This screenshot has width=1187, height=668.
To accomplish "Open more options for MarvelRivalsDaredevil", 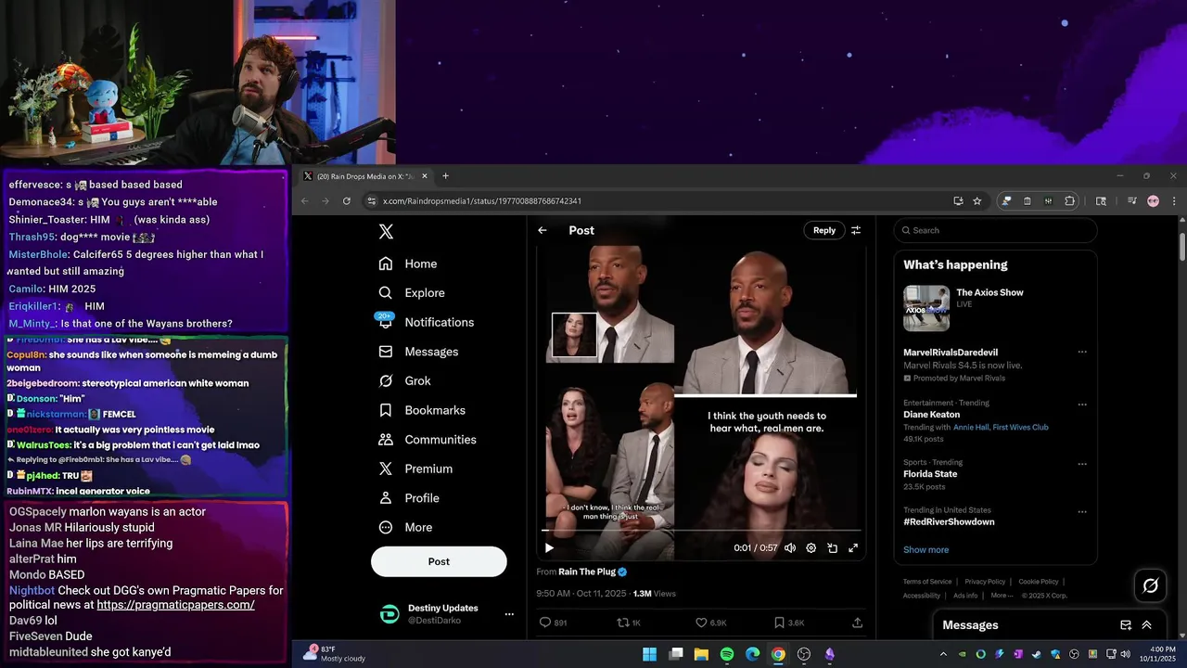I will (1081, 353).
